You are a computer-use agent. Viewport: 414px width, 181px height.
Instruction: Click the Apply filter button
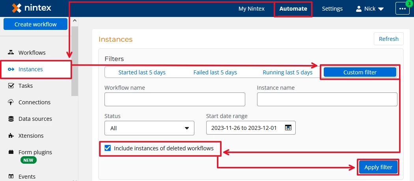(x=379, y=167)
